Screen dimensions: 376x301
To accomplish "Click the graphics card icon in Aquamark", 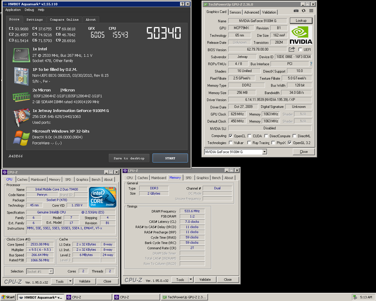I will [x=21, y=117].
